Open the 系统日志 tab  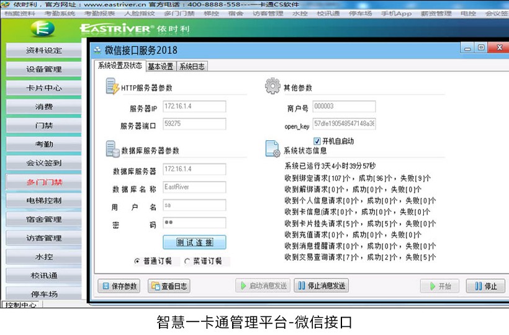pos(191,66)
